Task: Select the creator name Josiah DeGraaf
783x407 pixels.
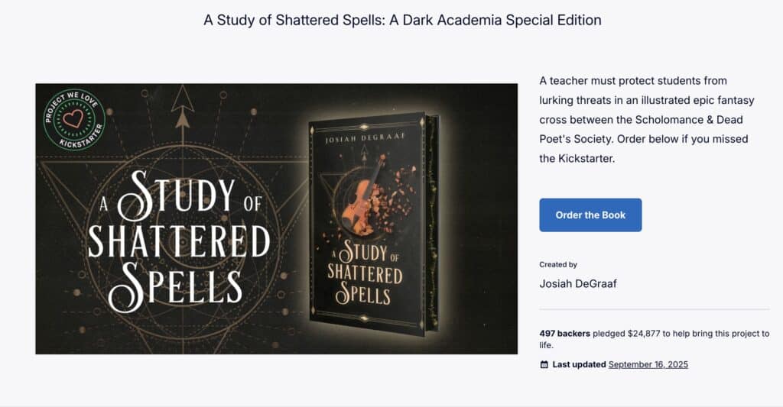Action: pyautogui.click(x=577, y=284)
